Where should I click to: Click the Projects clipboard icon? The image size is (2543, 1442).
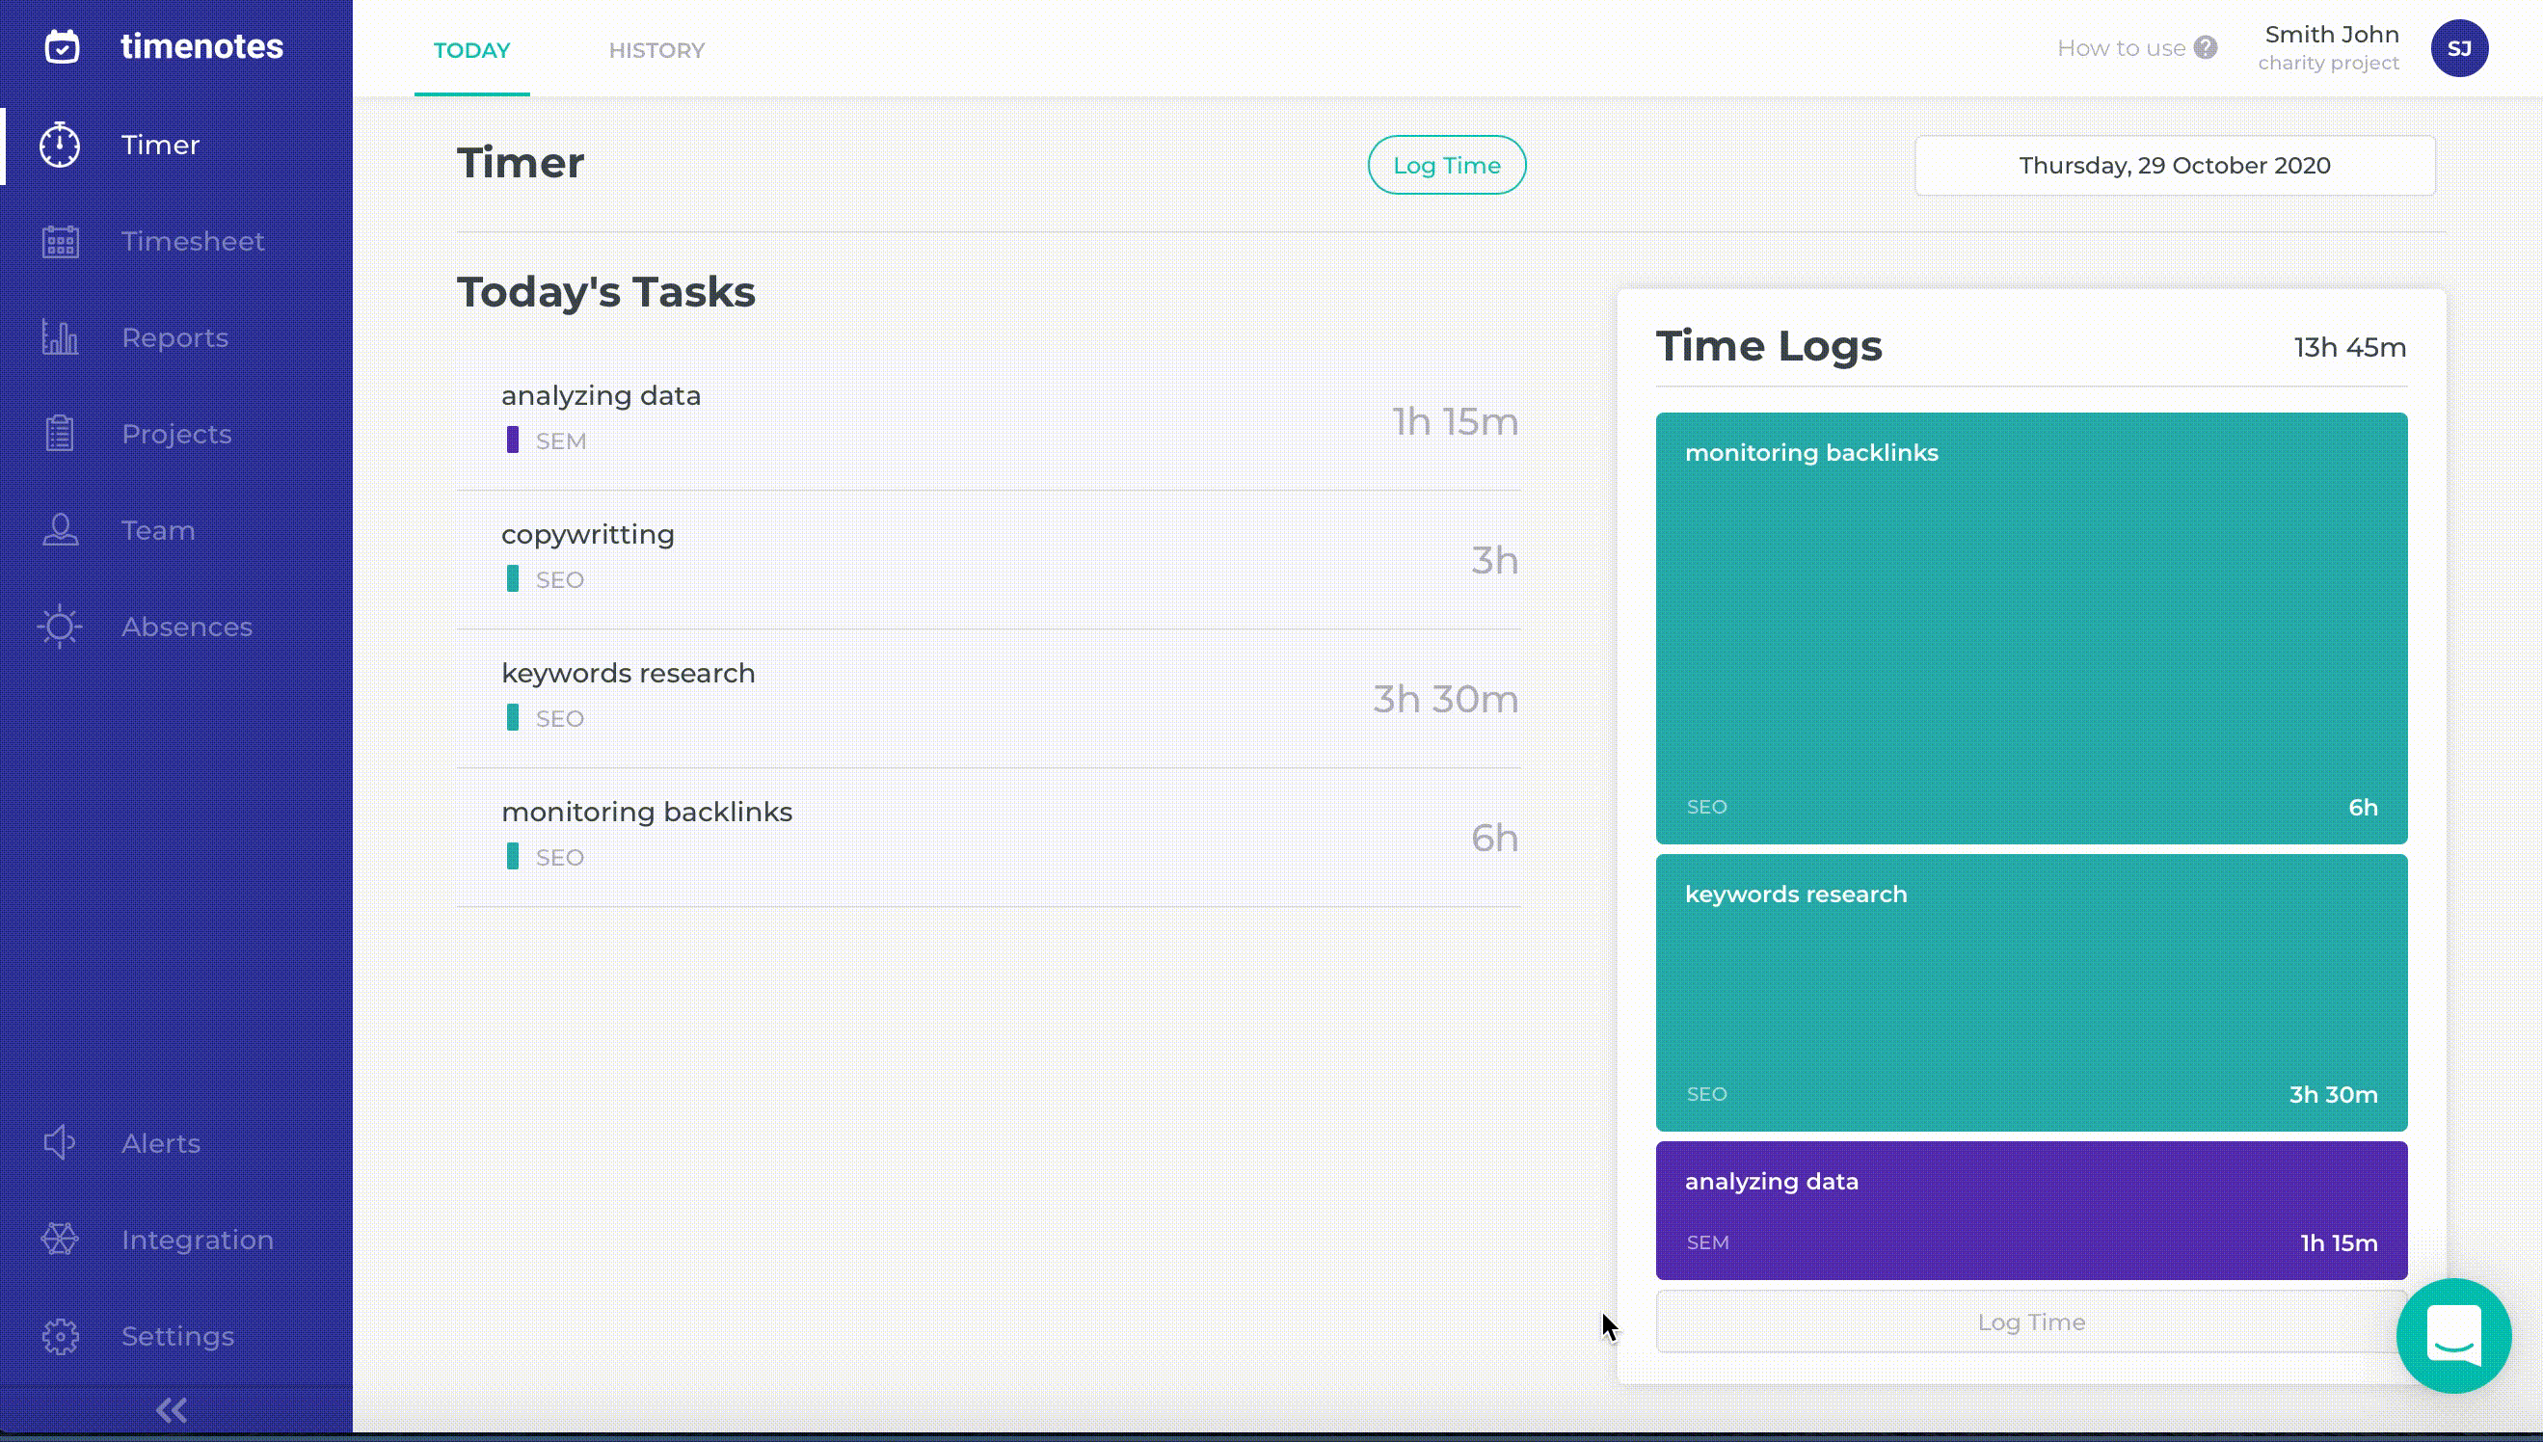(x=60, y=434)
